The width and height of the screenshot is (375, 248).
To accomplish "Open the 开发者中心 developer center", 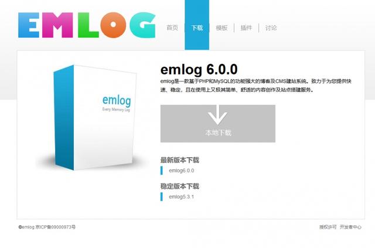I will coord(350,227).
